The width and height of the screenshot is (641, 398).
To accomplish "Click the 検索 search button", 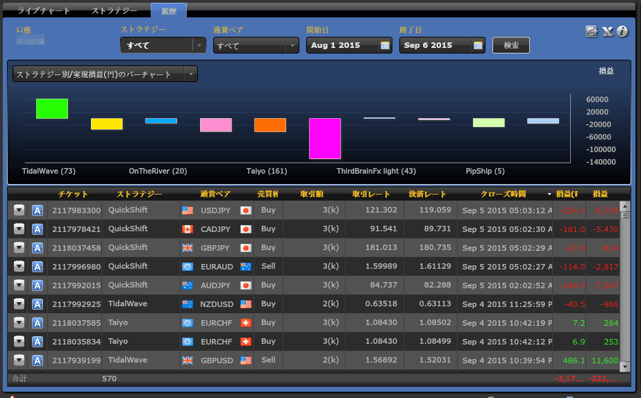I will click(x=511, y=45).
